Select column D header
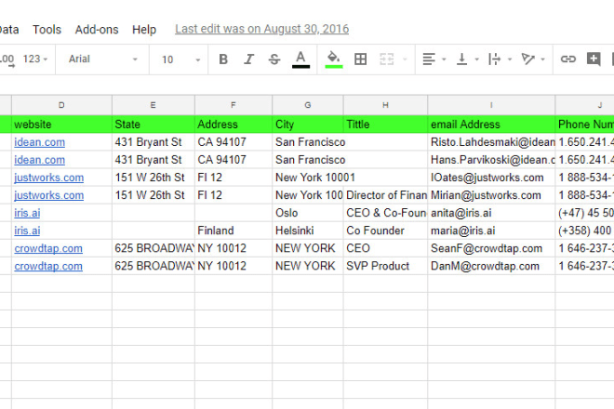614x409 pixels. coord(61,105)
